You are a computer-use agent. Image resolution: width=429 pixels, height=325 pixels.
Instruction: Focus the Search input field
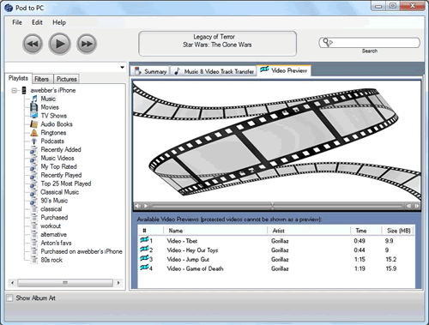pos(369,43)
